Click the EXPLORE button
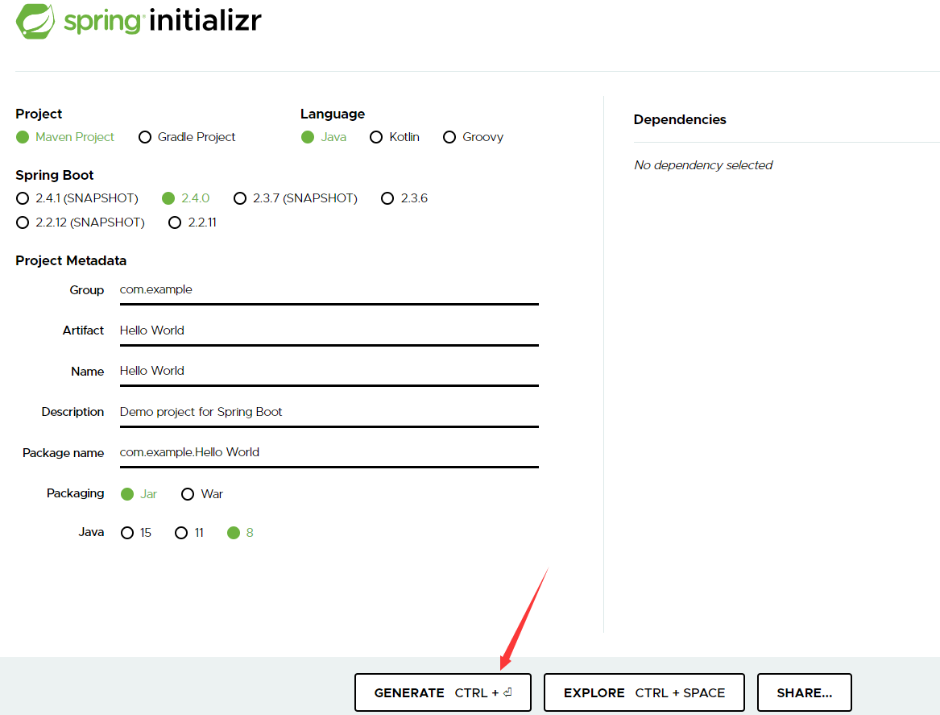 (644, 692)
